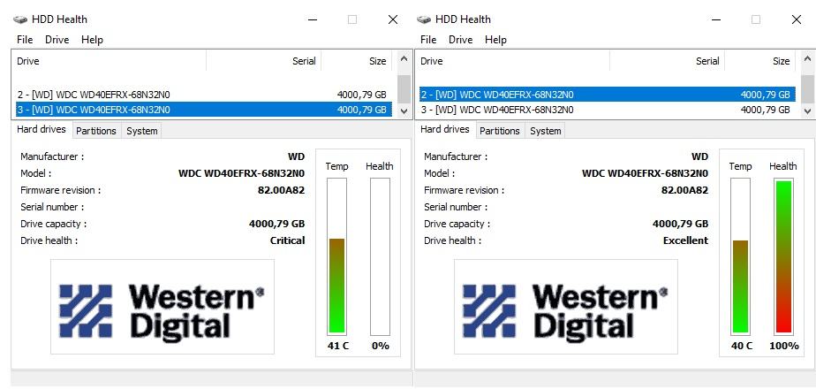Click the Critical drive health value
This screenshot has width=816, height=389.
[x=287, y=240]
